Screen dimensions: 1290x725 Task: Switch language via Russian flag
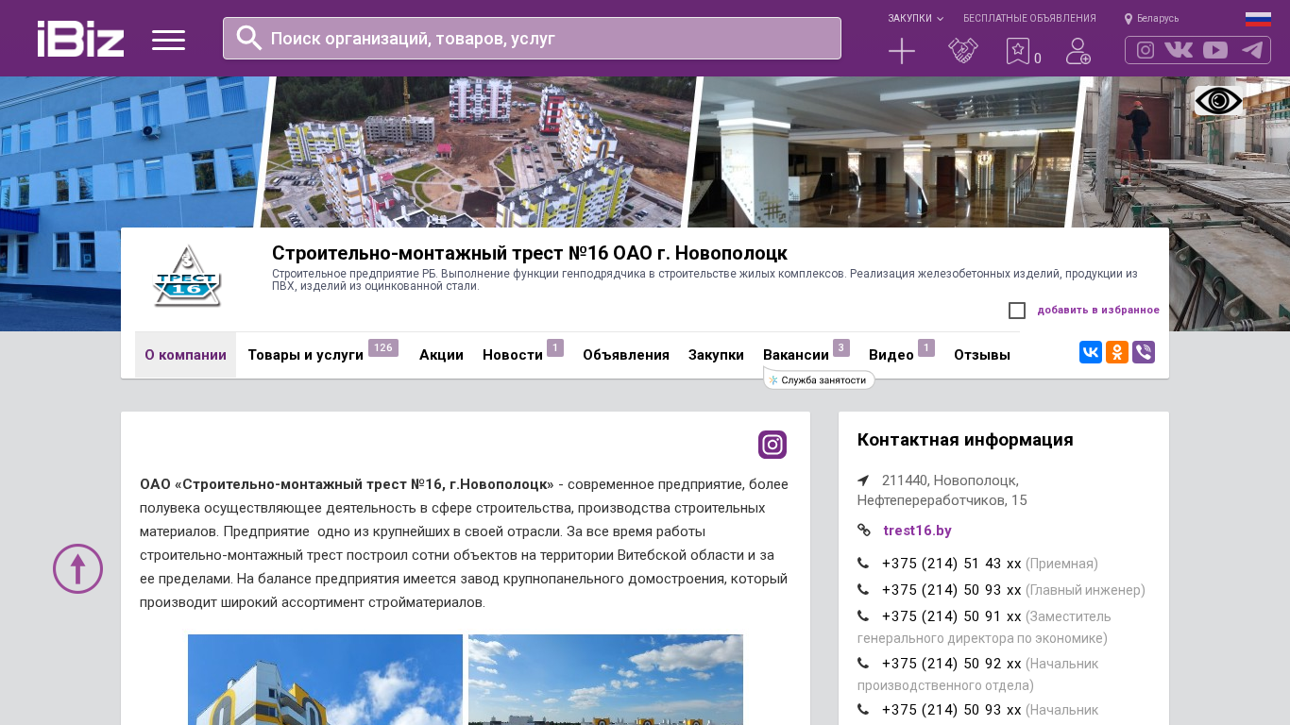[1258, 18]
